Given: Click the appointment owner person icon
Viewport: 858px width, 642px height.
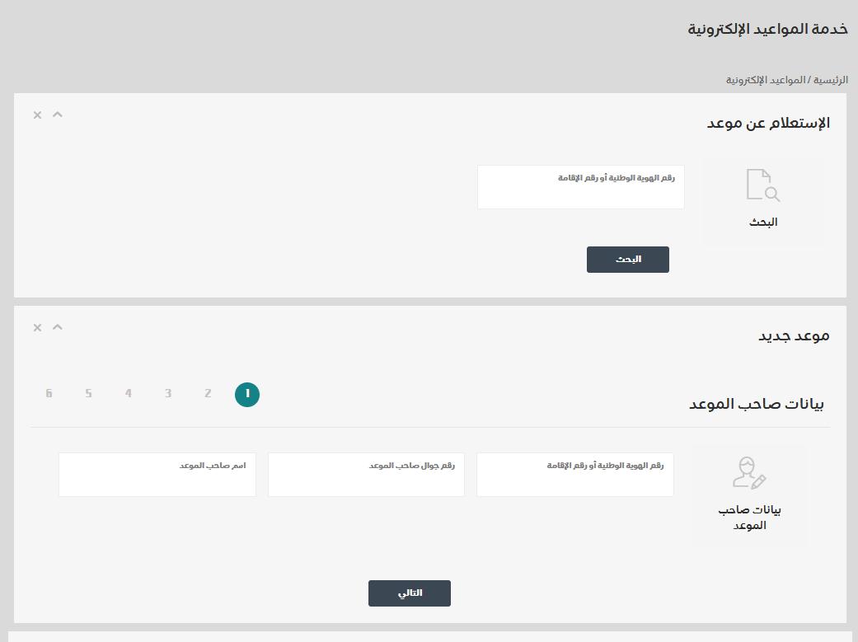Looking at the screenshot, I should [749, 473].
